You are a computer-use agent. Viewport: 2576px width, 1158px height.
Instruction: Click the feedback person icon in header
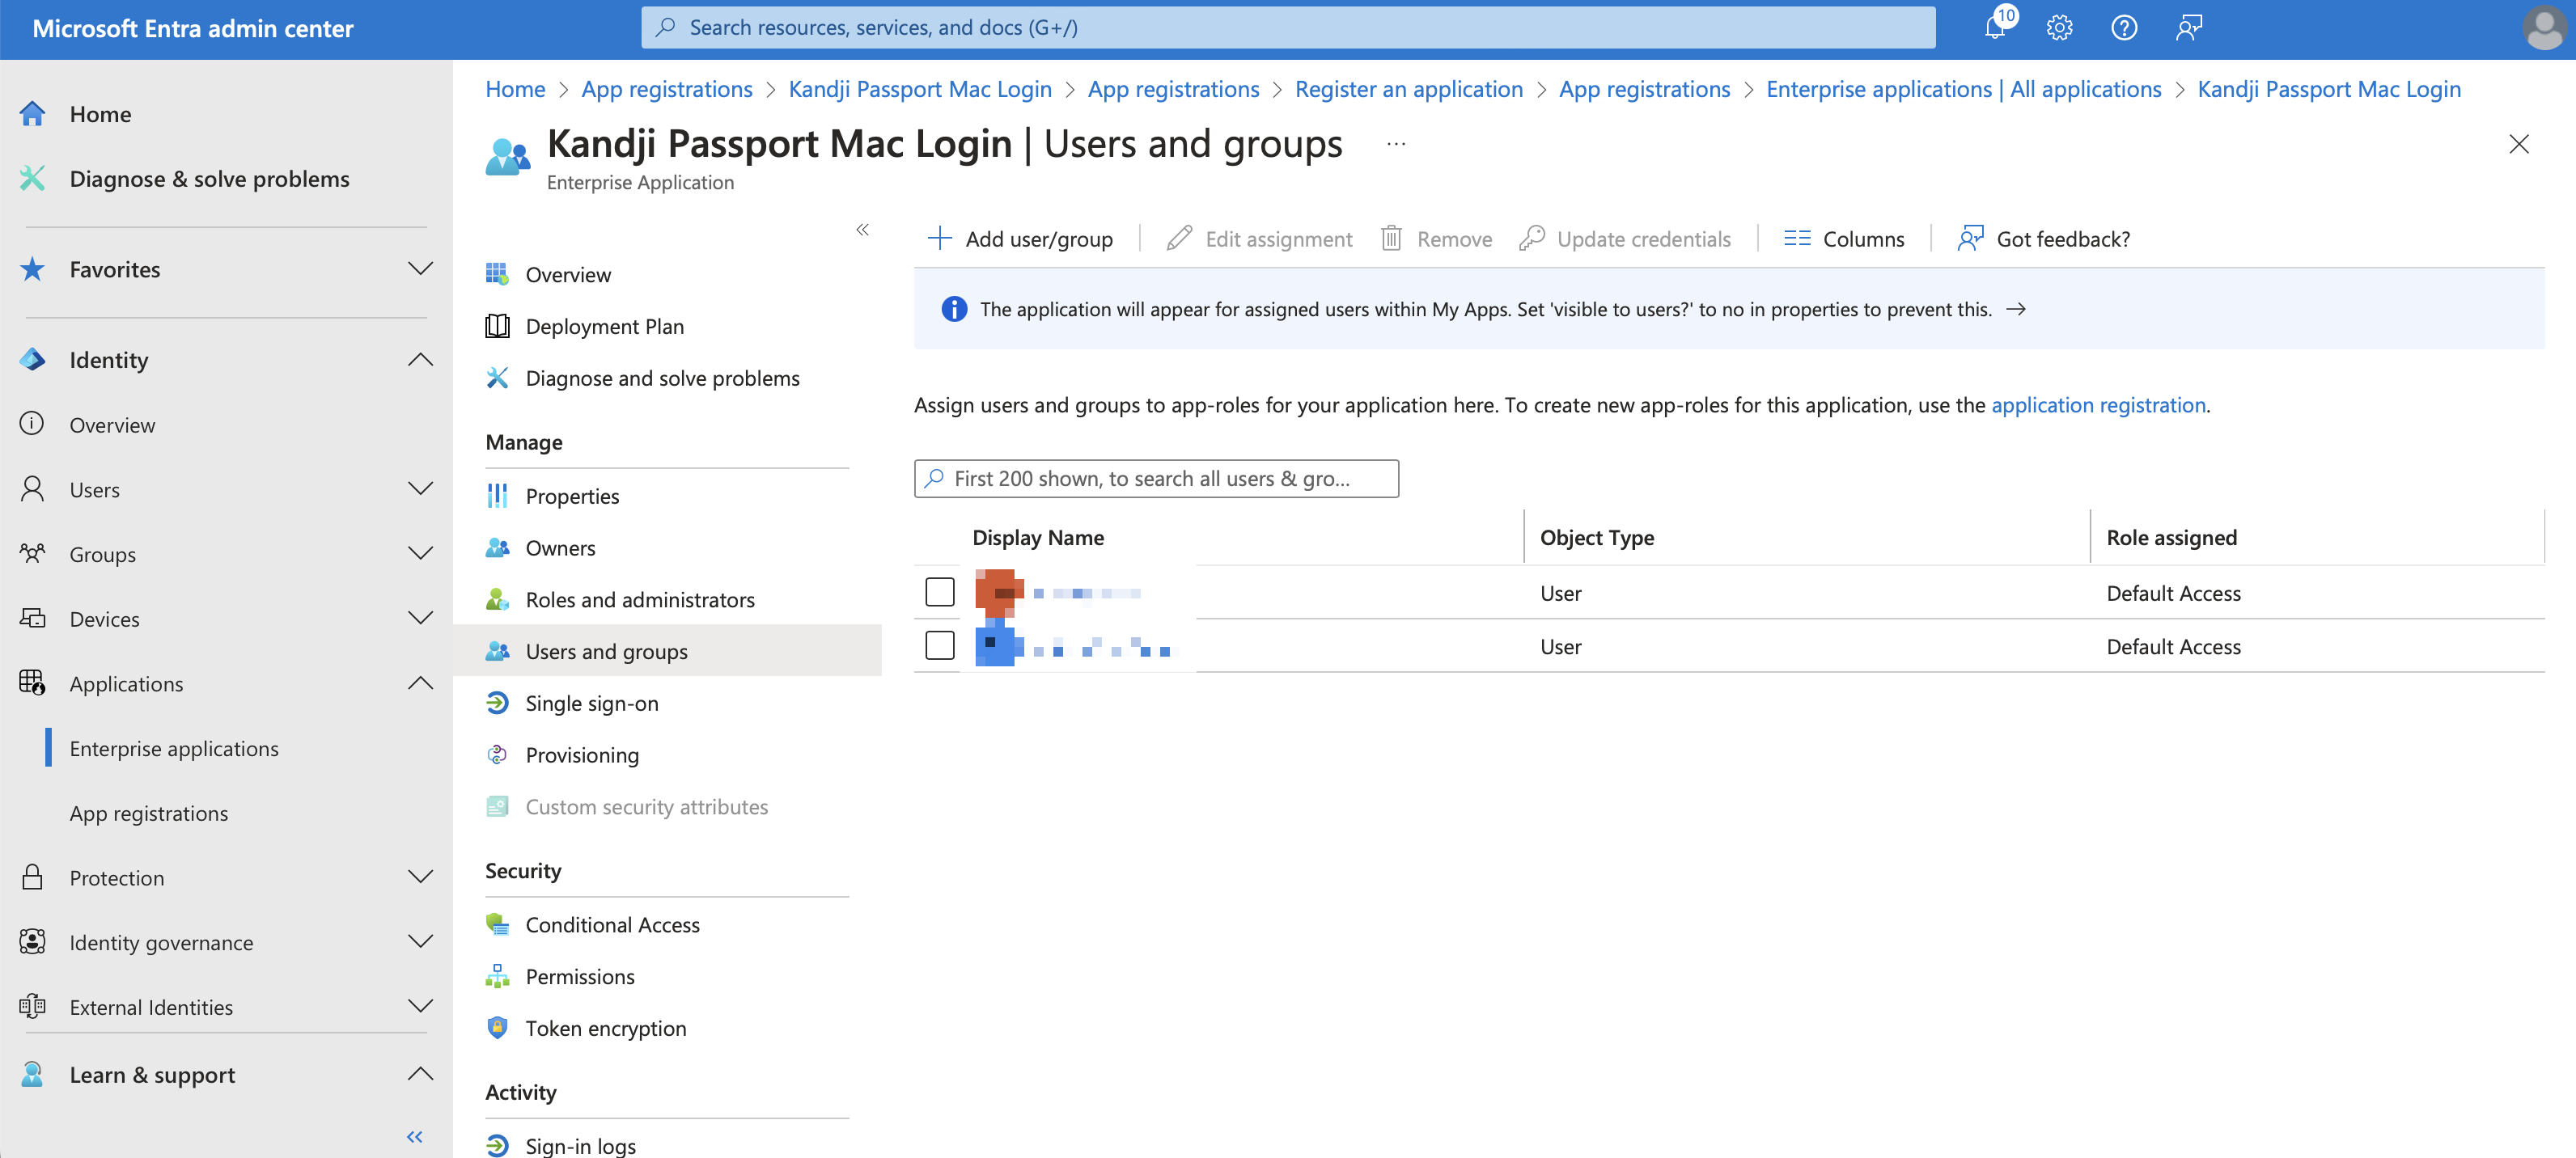[2188, 28]
